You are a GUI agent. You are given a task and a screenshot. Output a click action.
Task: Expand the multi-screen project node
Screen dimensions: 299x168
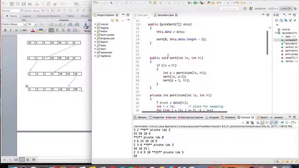pyautogui.click(x=95, y=35)
